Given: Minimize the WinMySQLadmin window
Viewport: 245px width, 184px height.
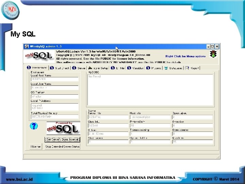Looking at the screenshot, I should tap(209, 46).
